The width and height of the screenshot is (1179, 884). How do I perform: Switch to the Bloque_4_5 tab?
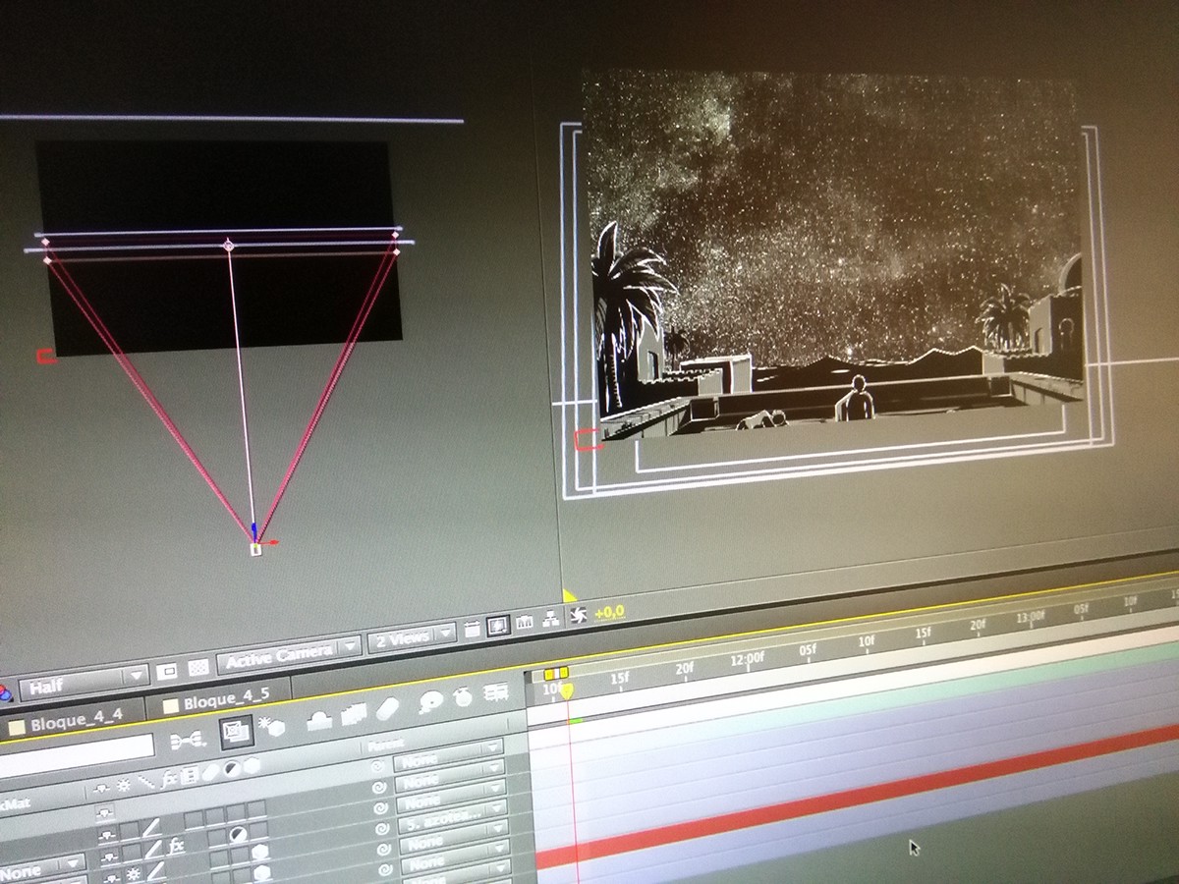(218, 700)
